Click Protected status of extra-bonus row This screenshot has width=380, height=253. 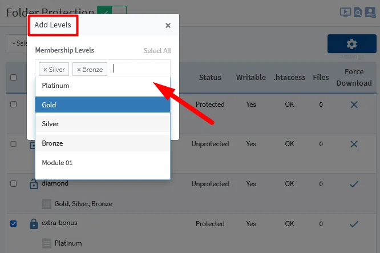(210, 224)
